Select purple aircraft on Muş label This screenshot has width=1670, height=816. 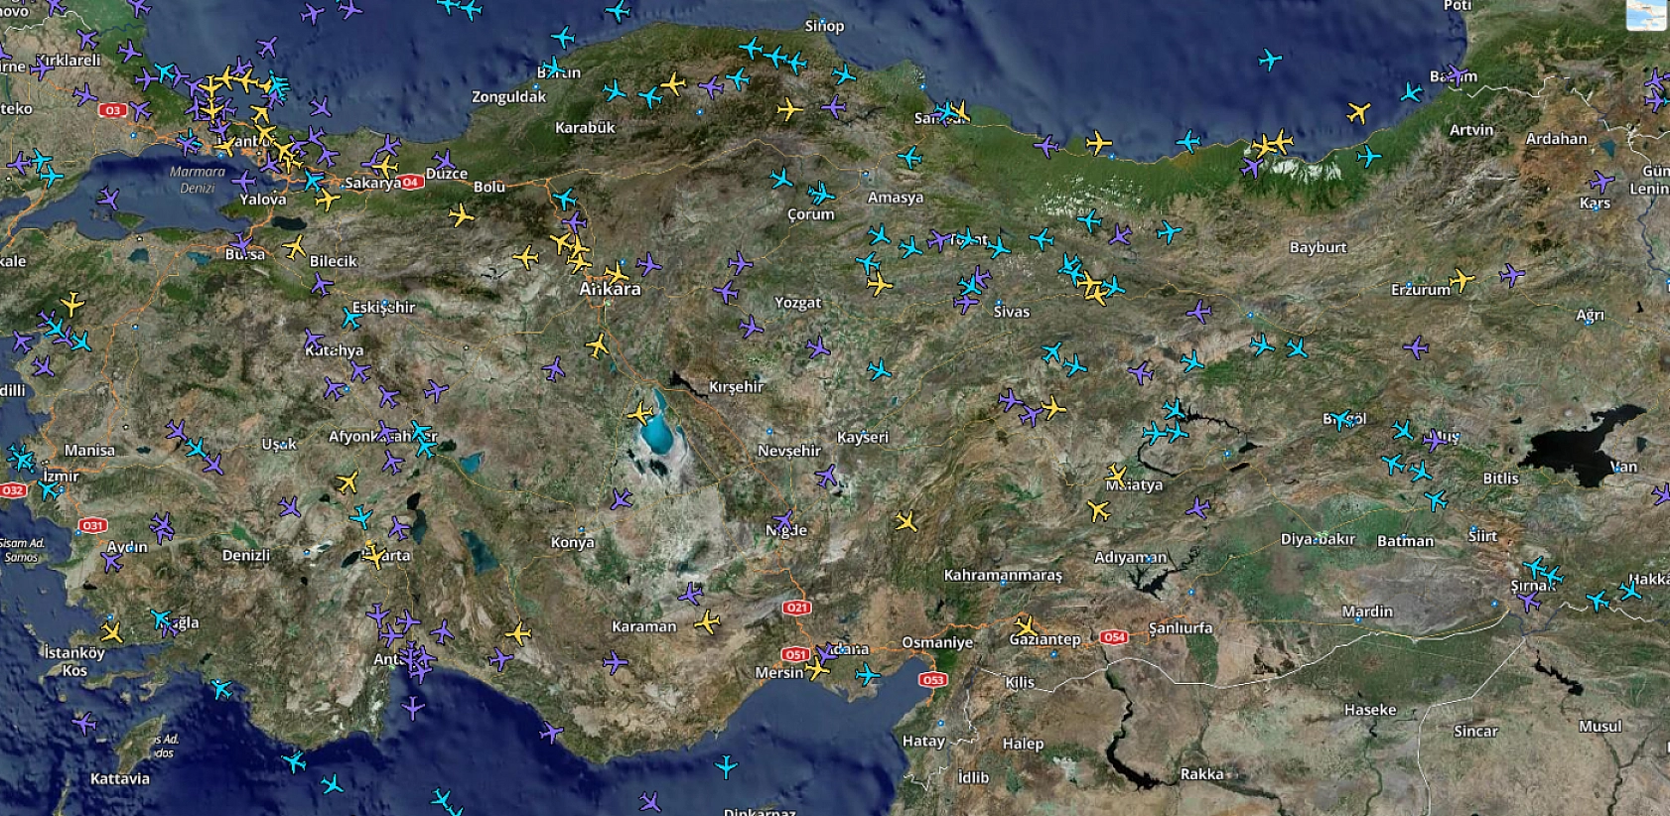(1437, 439)
